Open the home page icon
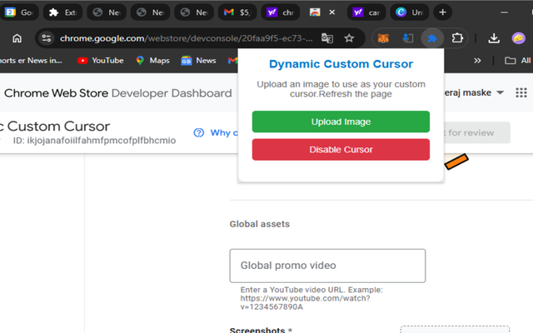Image resolution: width=533 pixels, height=333 pixels. (x=17, y=38)
